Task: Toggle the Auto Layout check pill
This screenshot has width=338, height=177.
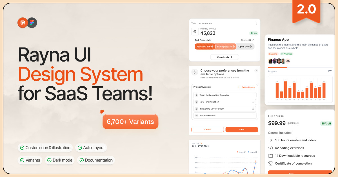Action: [91, 148]
